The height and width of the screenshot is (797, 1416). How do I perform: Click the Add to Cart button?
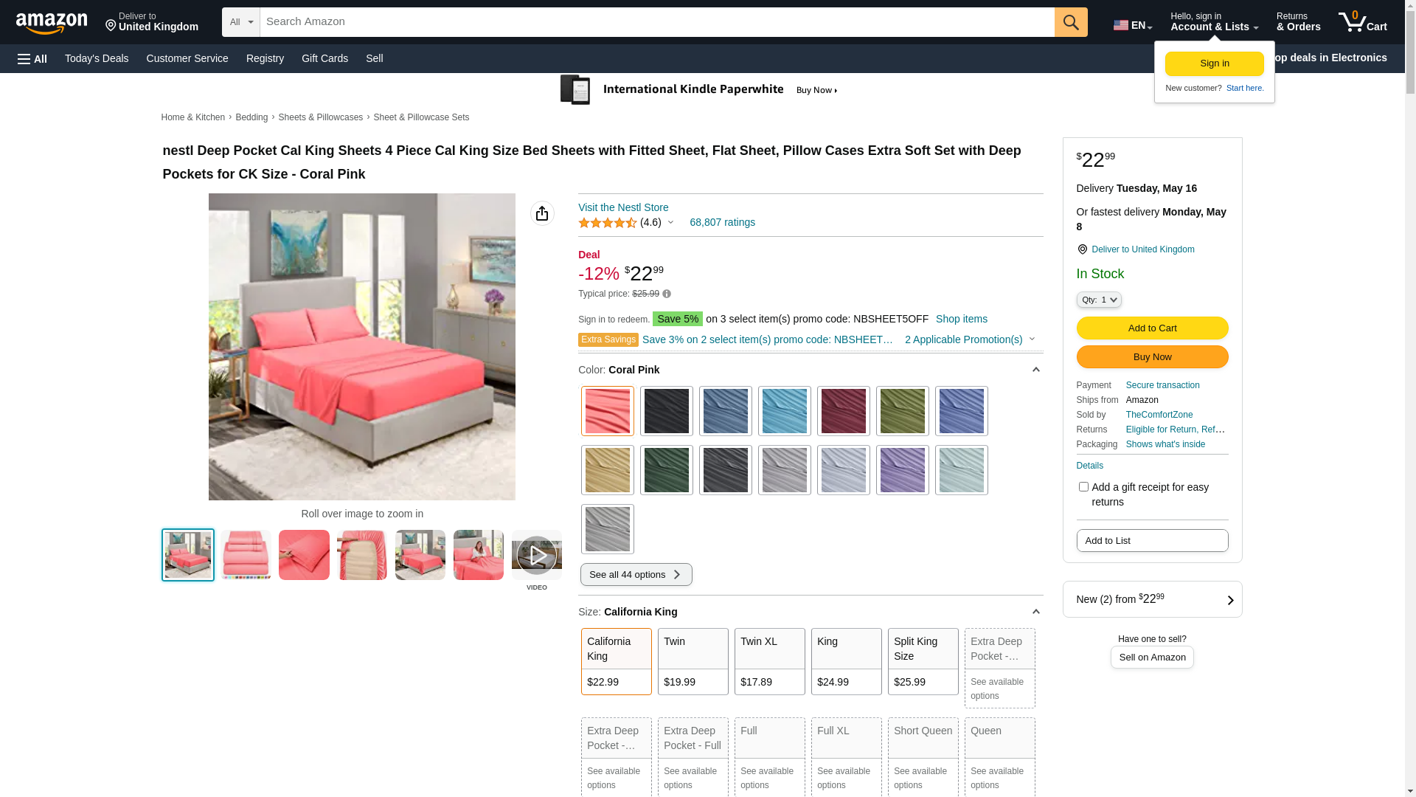(x=1152, y=328)
